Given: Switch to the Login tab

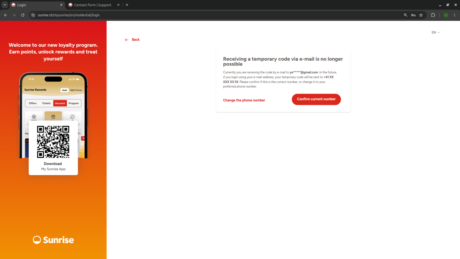Looking at the screenshot, I should (x=37, y=5).
